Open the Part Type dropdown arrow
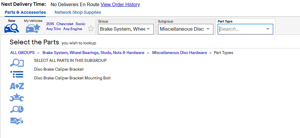This screenshot has height=138, width=300. point(268,29)
